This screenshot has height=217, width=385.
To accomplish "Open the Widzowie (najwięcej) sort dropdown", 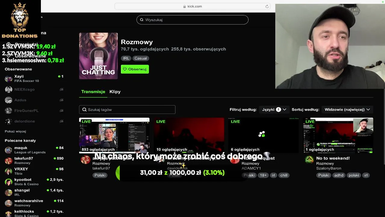I will [347, 110].
